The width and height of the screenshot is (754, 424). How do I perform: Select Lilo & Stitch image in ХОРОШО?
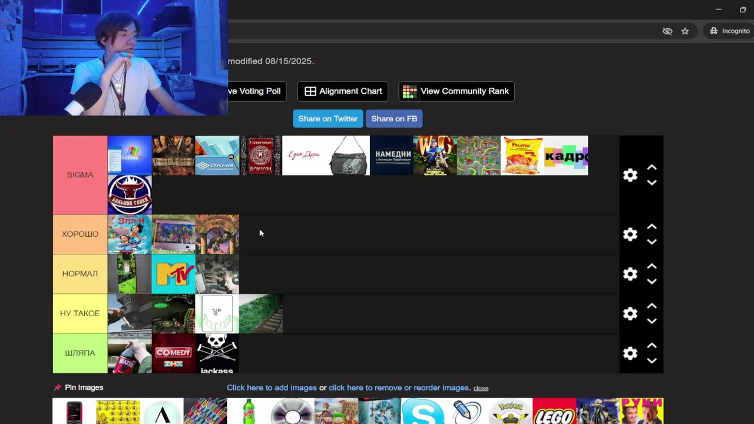[130, 234]
